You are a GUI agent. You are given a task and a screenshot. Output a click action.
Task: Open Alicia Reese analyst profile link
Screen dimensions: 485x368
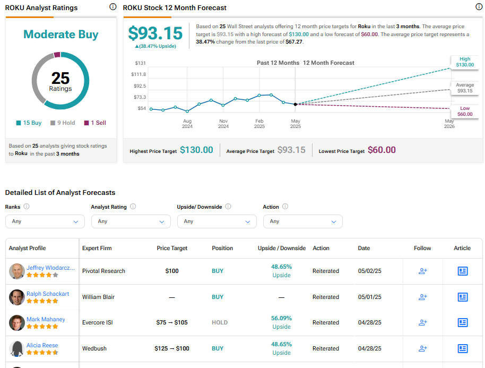click(x=42, y=345)
